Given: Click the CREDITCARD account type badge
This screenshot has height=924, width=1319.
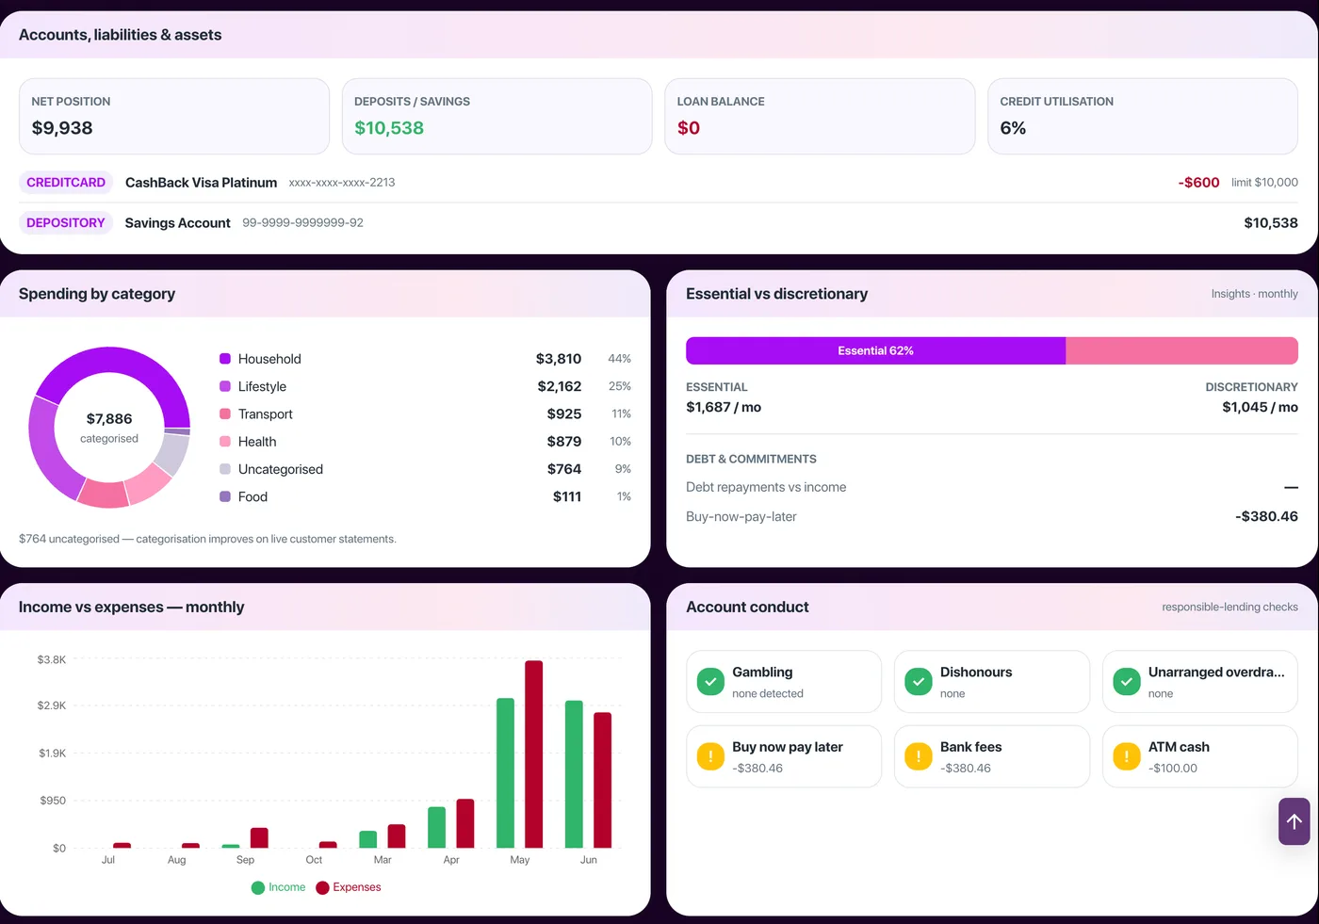Looking at the screenshot, I should 66,183.
